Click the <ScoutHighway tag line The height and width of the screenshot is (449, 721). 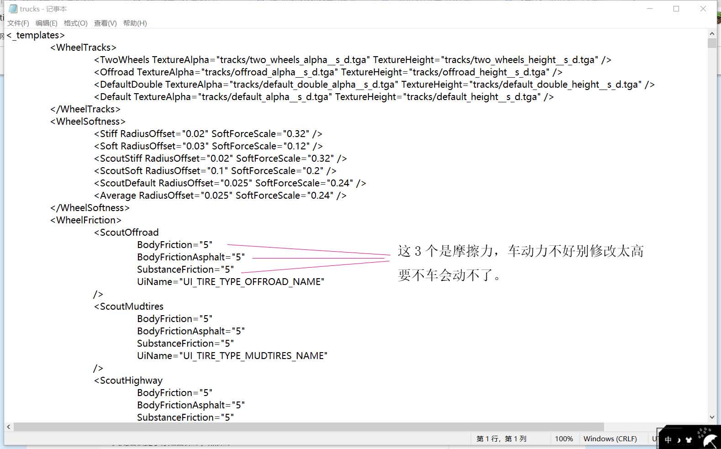(x=128, y=380)
